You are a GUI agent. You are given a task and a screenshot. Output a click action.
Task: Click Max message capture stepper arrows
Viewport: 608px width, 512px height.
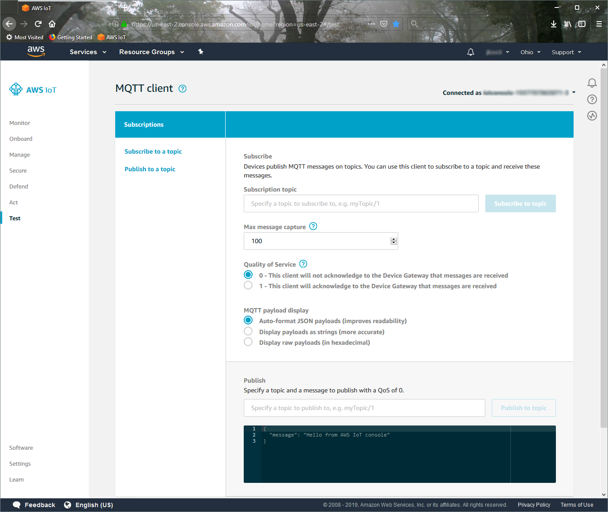pyautogui.click(x=394, y=241)
